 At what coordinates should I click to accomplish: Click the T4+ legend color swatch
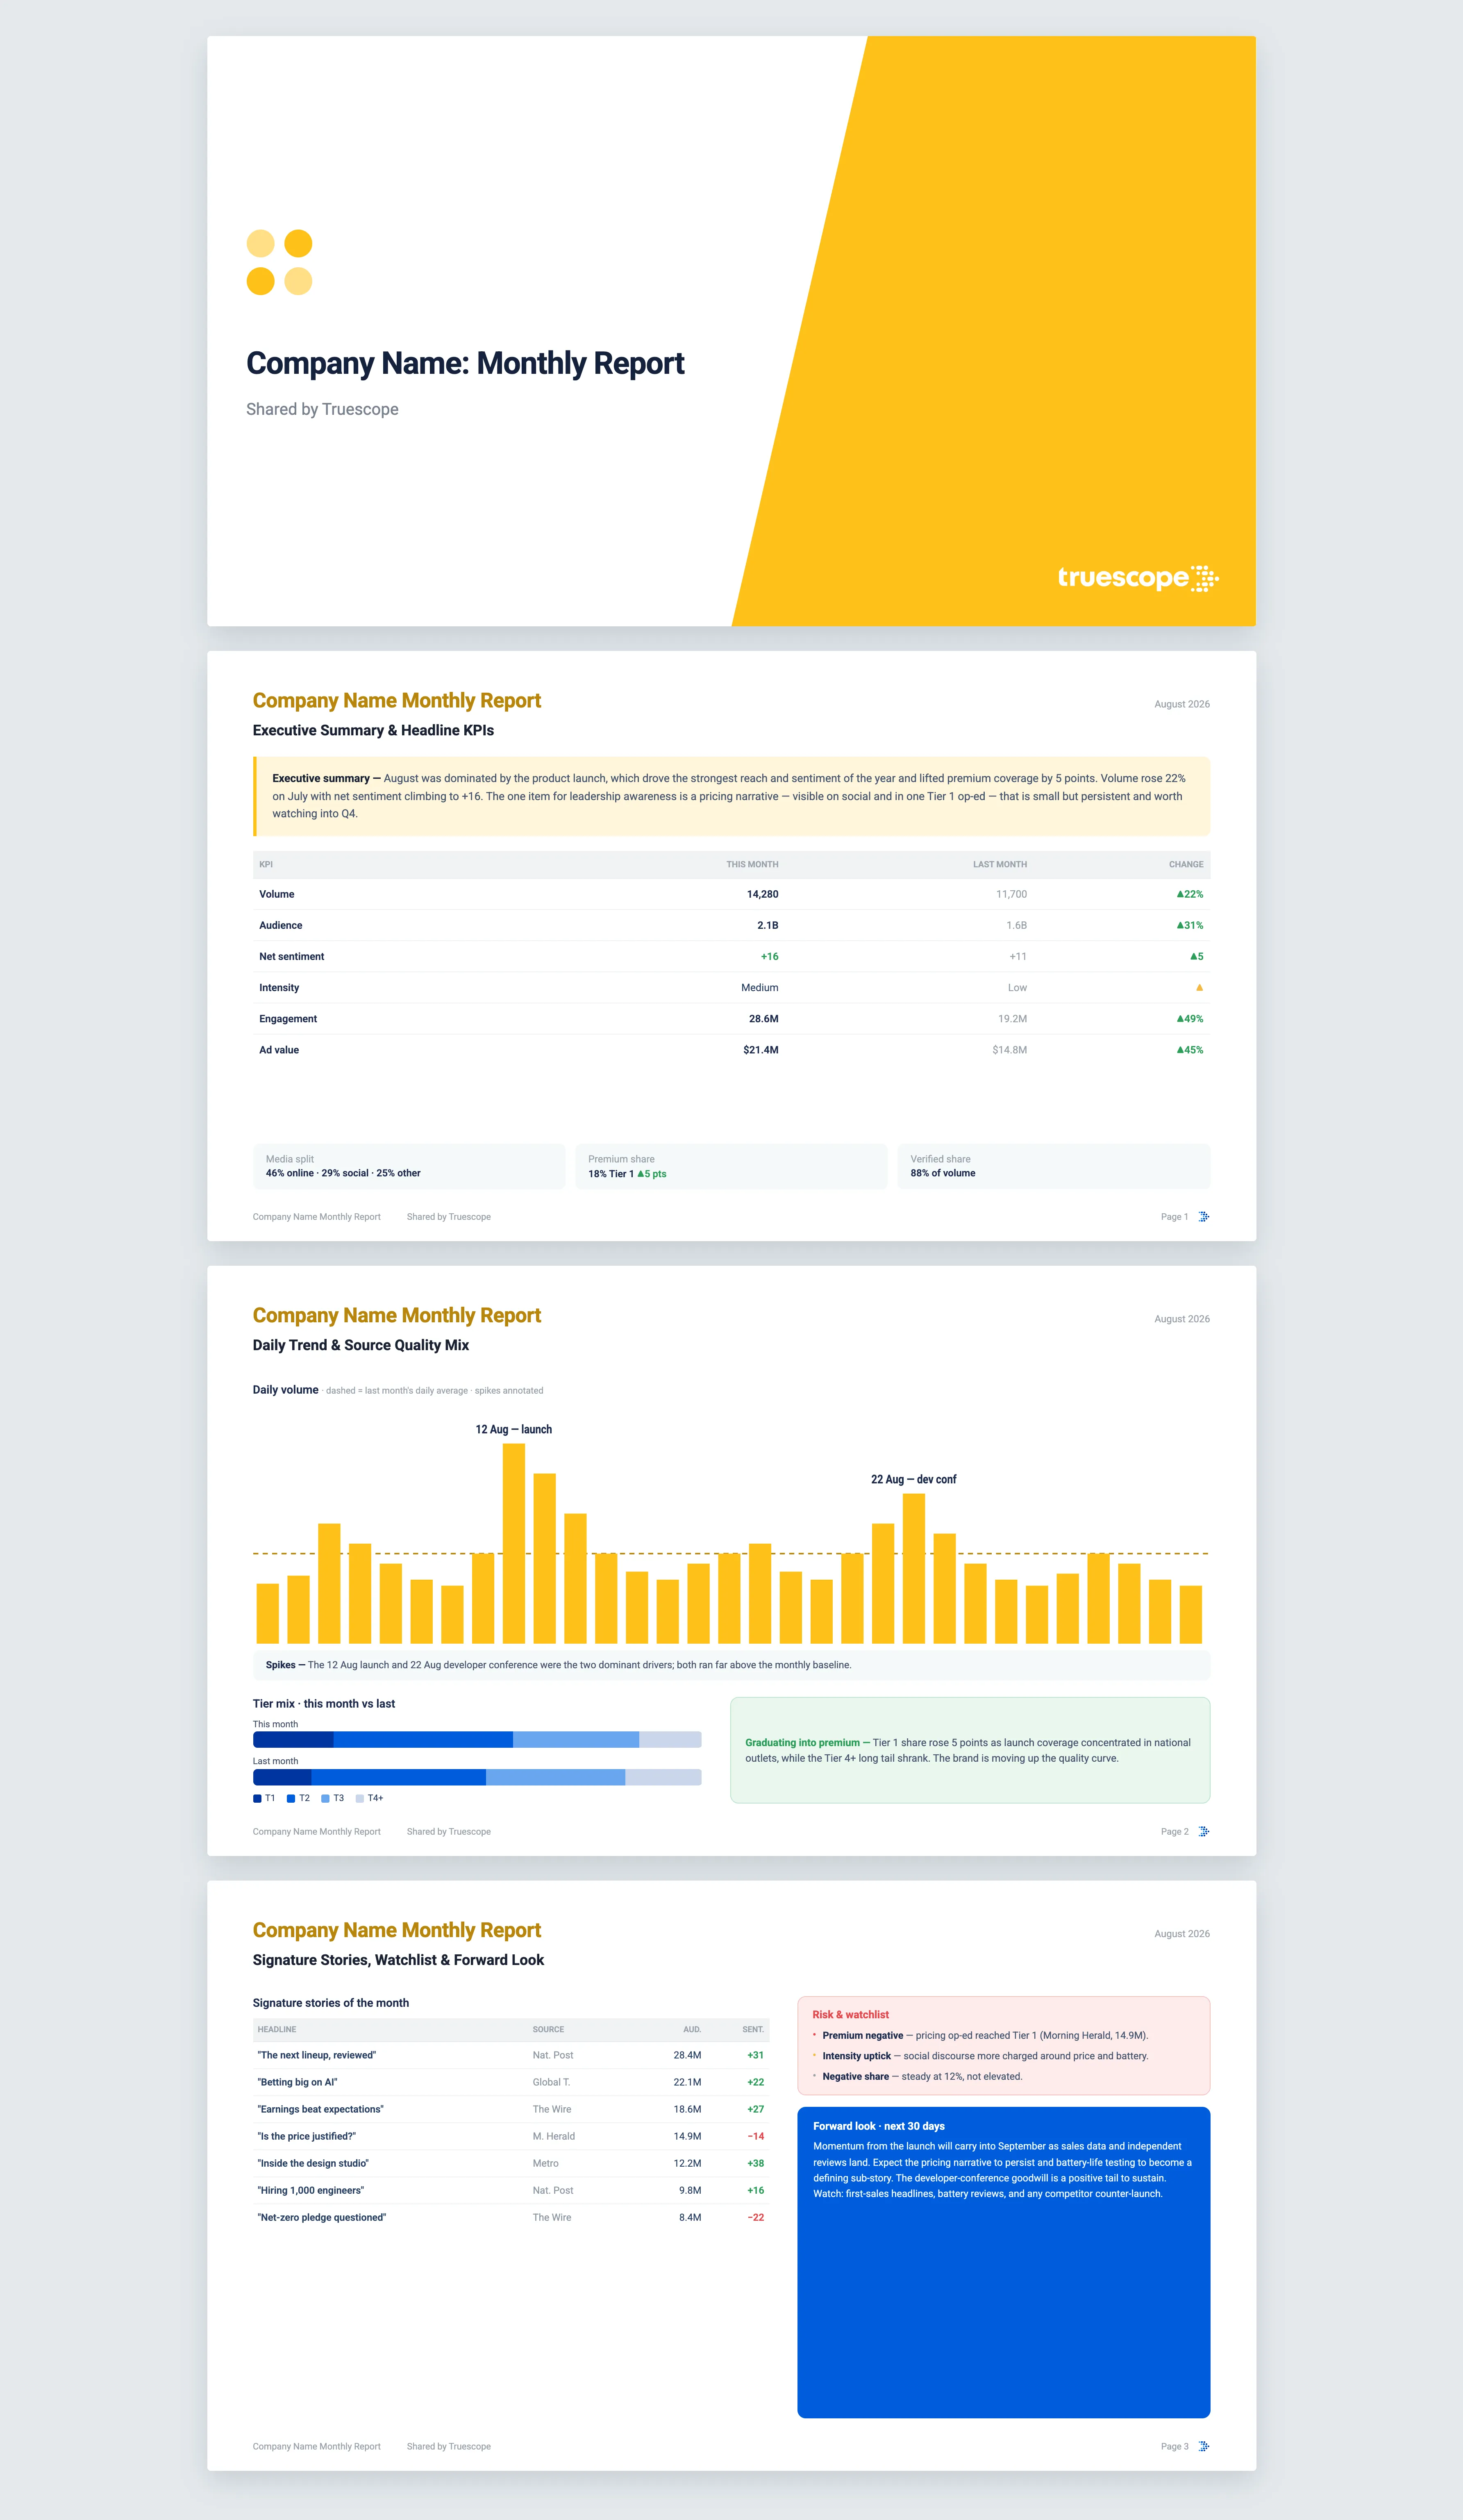(x=360, y=1798)
